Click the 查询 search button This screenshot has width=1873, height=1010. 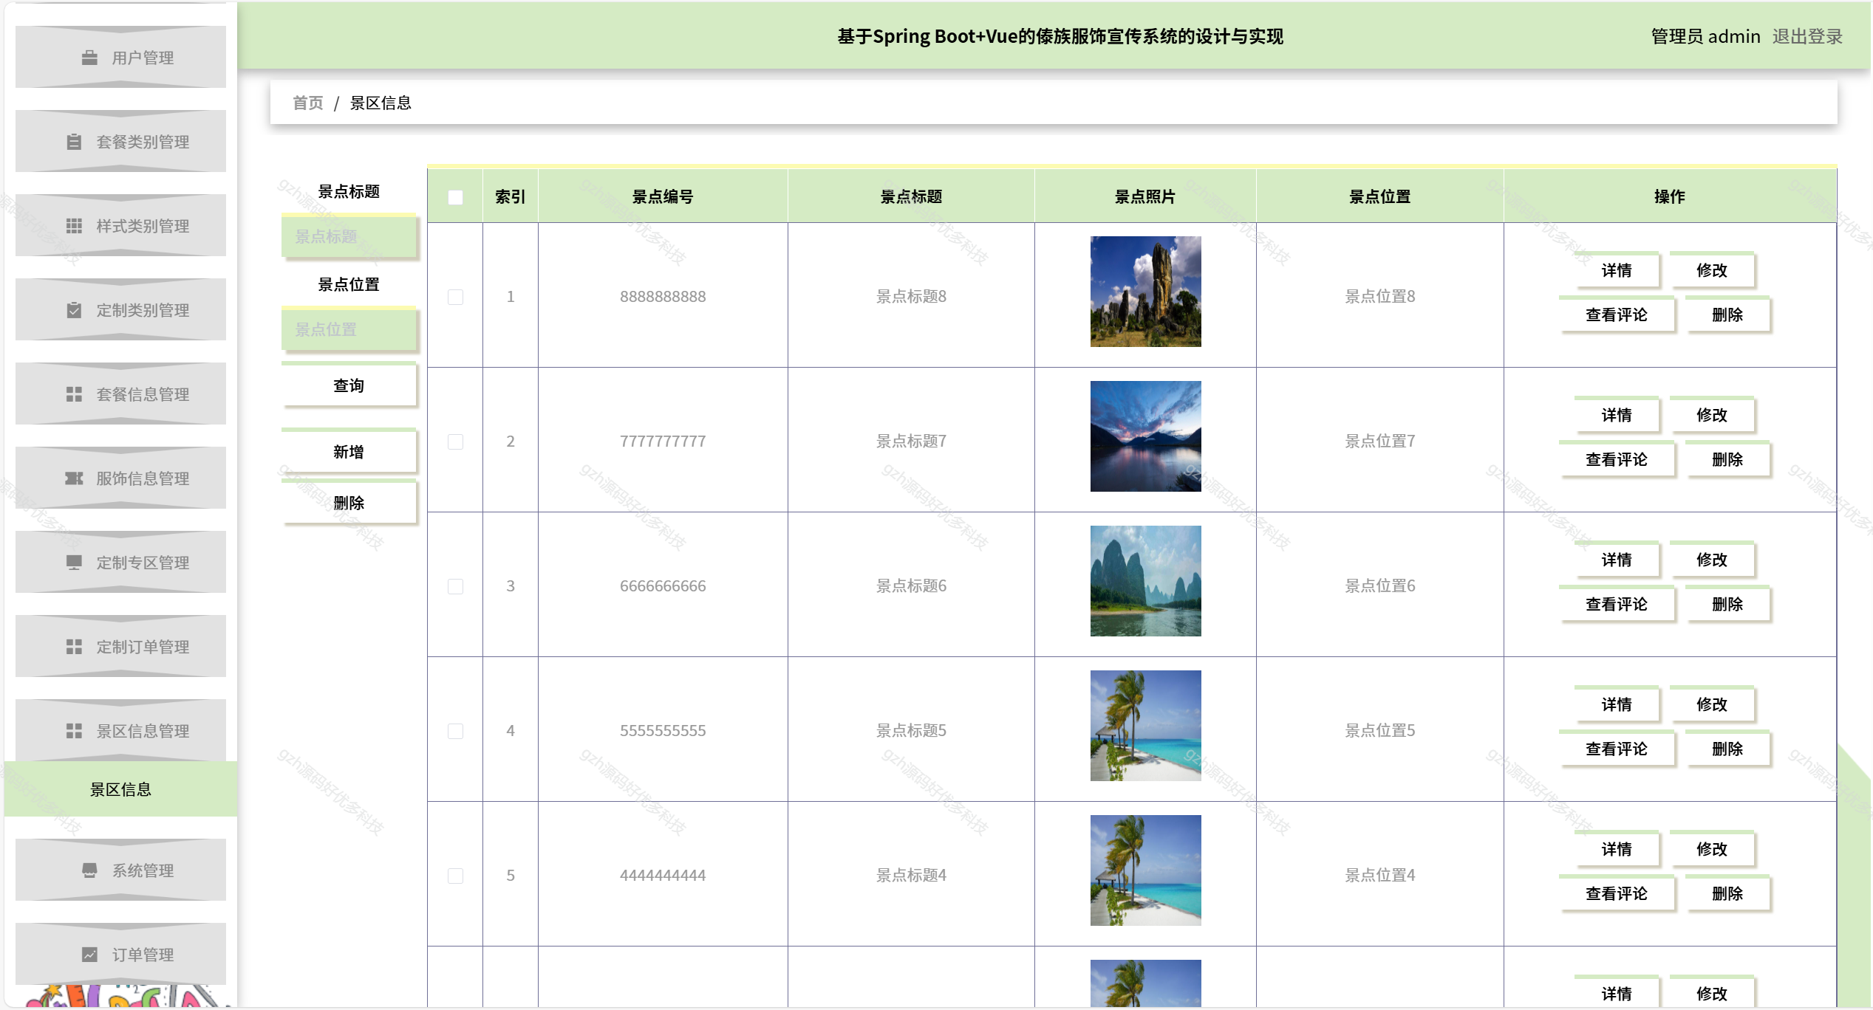pyautogui.click(x=349, y=385)
